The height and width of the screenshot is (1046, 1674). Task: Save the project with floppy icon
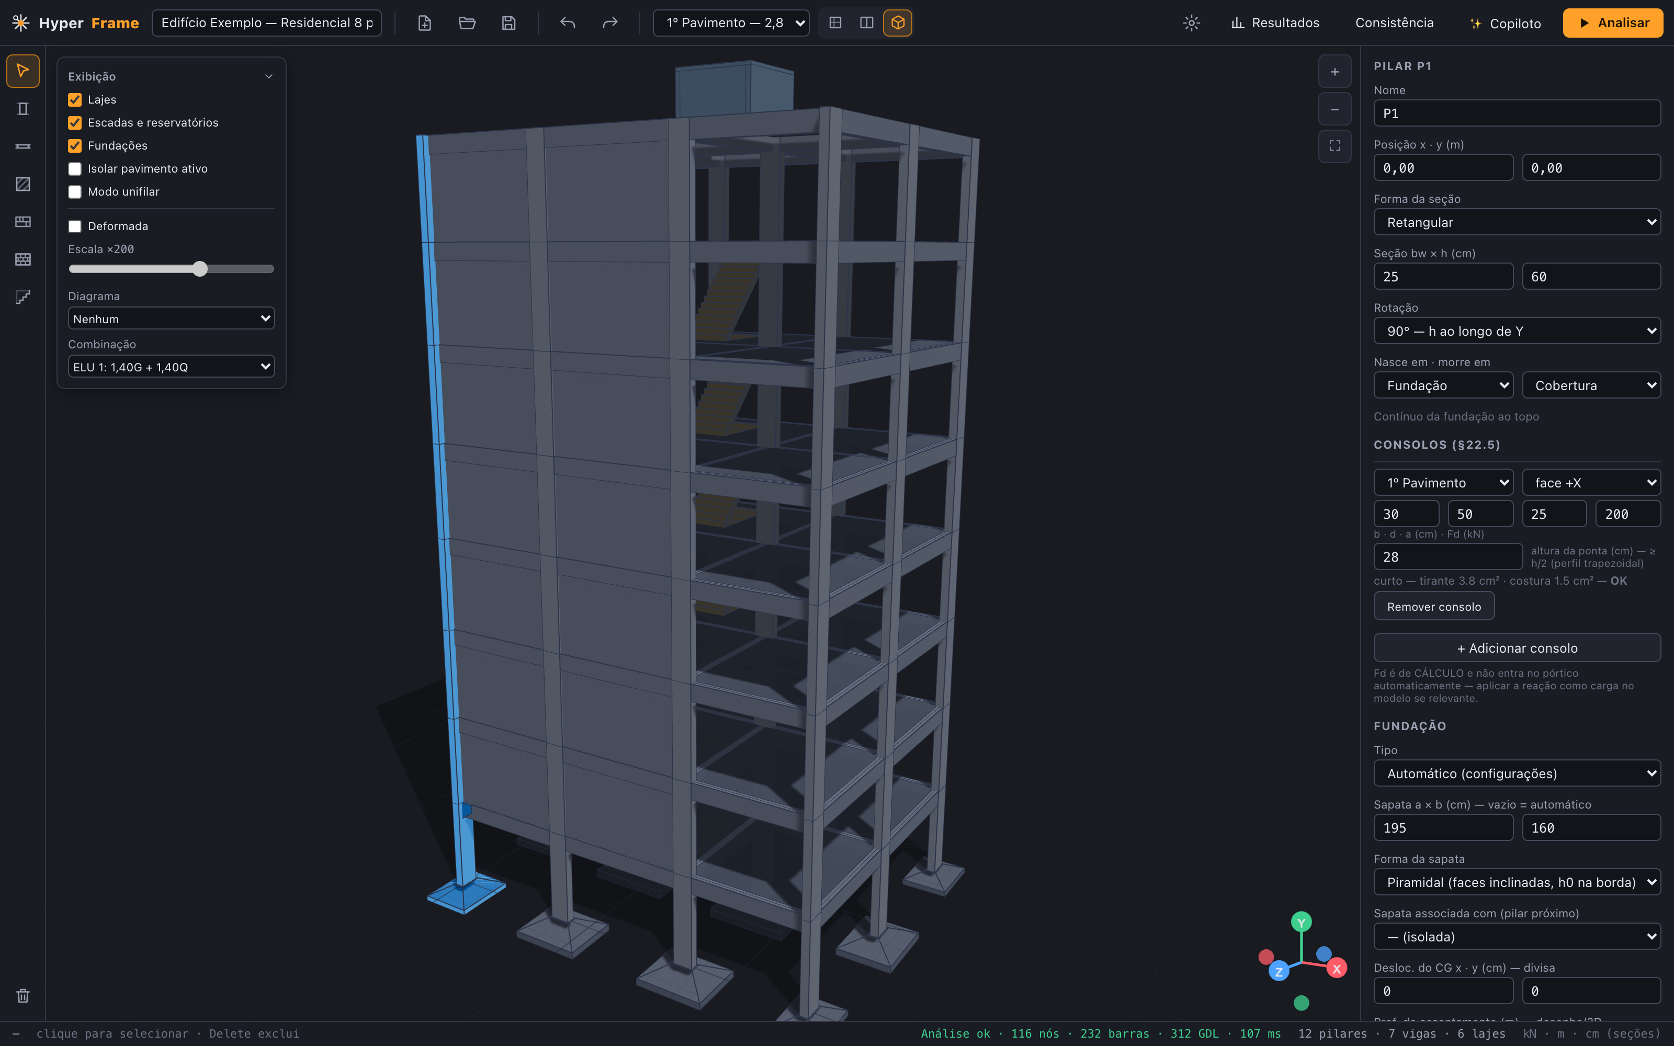point(508,23)
